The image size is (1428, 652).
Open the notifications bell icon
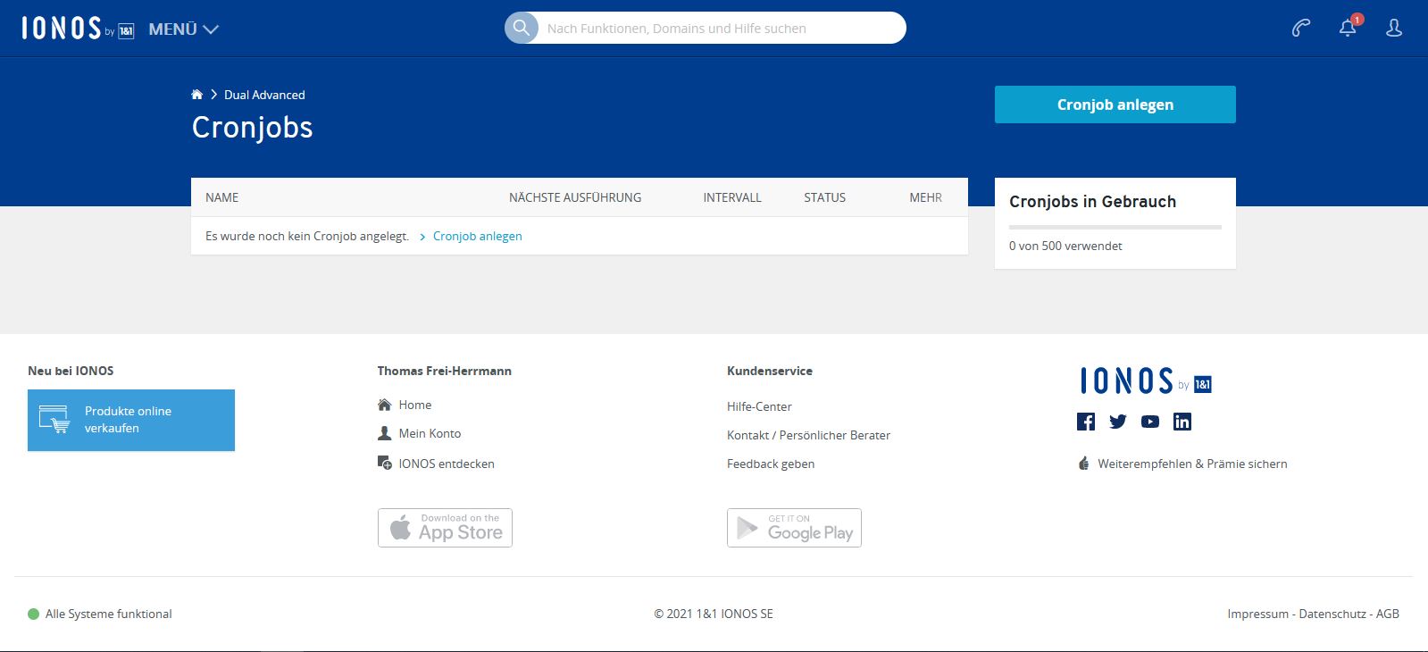pos(1348,29)
